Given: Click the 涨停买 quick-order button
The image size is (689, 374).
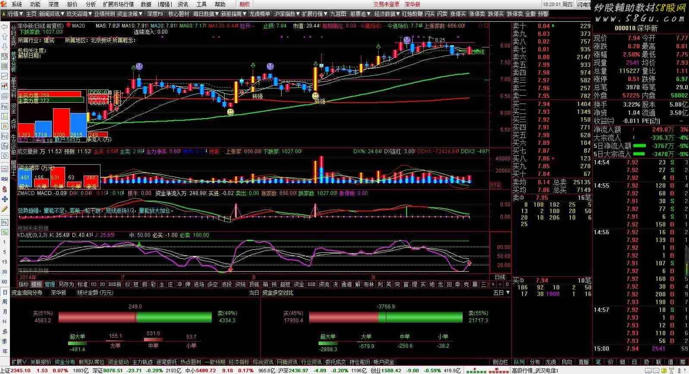Looking at the screenshot, I should click(458, 14).
